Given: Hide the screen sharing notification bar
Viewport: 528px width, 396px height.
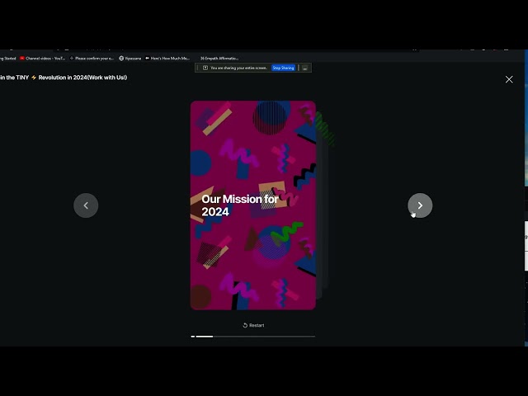Looking at the screenshot, I should (304, 68).
